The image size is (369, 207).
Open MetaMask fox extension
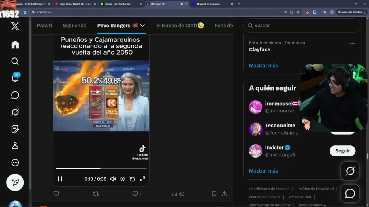click(308, 12)
